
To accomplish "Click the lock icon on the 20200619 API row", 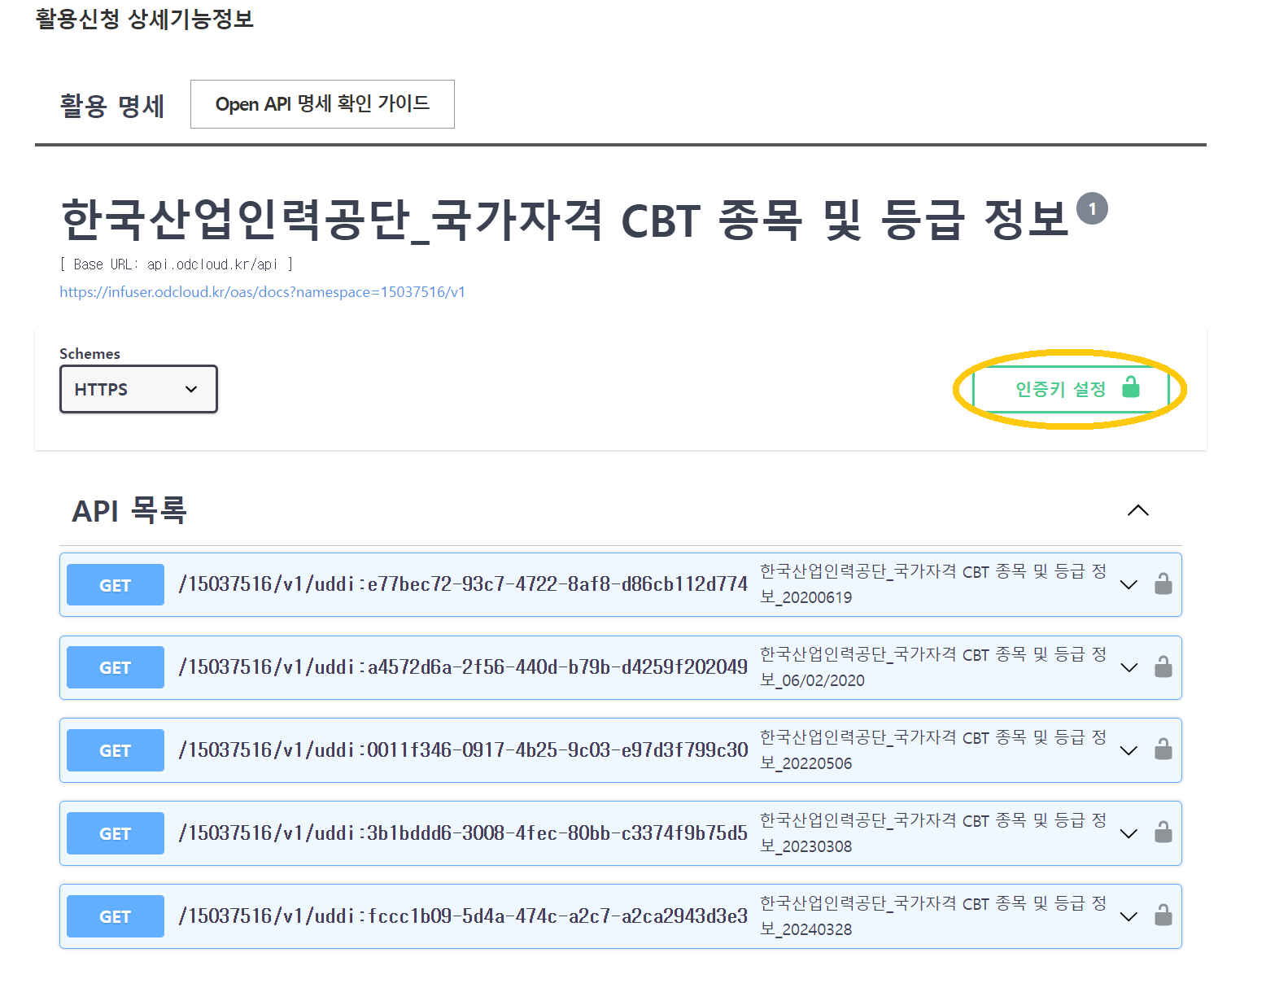I will (x=1163, y=584).
